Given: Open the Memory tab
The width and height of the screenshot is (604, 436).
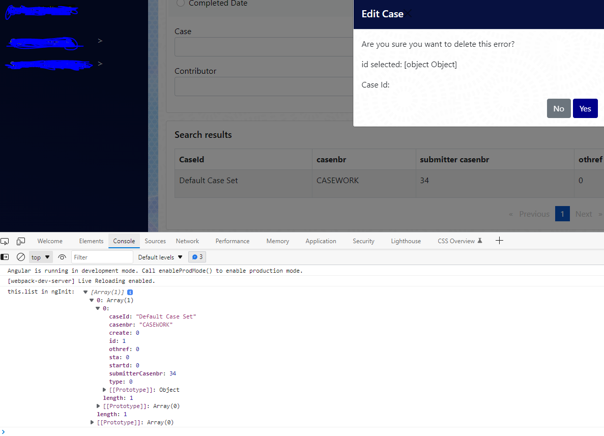Looking at the screenshot, I should click(278, 241).
